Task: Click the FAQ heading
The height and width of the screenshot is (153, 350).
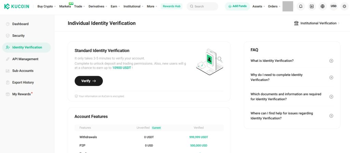Action: click(x=254, y=50)
